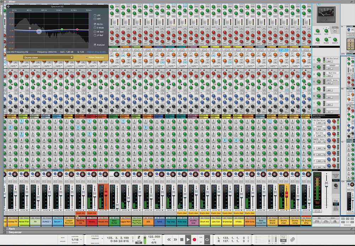This screenshot has height=246, width=355.
Task: Click the DUB overdub icon in the transport
Action: point(201,237)
